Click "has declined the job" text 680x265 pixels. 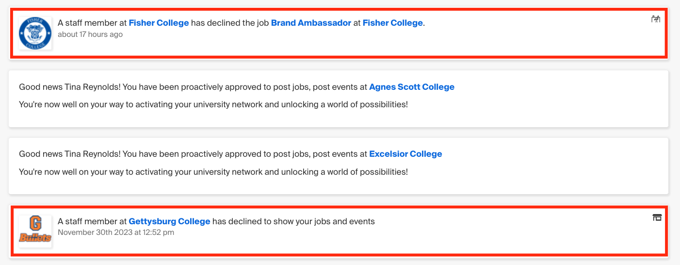[x=230, y=23]
